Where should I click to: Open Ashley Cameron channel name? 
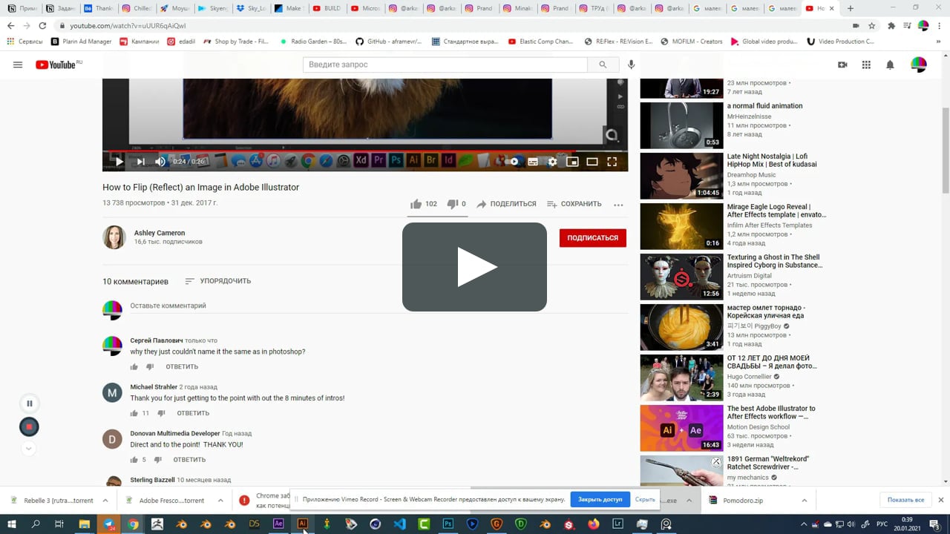160,233
